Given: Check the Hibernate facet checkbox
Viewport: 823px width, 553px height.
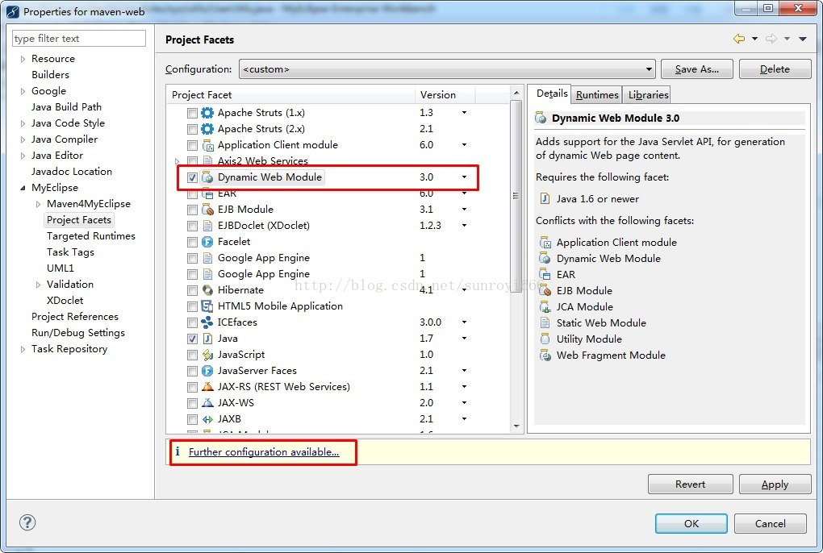Looking at the screenshot, I should tap(192, 291).
